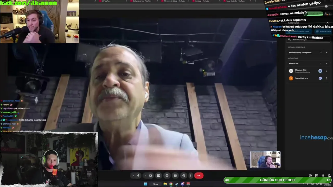The height and width of the screenshot is (187, 333).
Task: Open host controls lock icon
Action: pos(329,176)
